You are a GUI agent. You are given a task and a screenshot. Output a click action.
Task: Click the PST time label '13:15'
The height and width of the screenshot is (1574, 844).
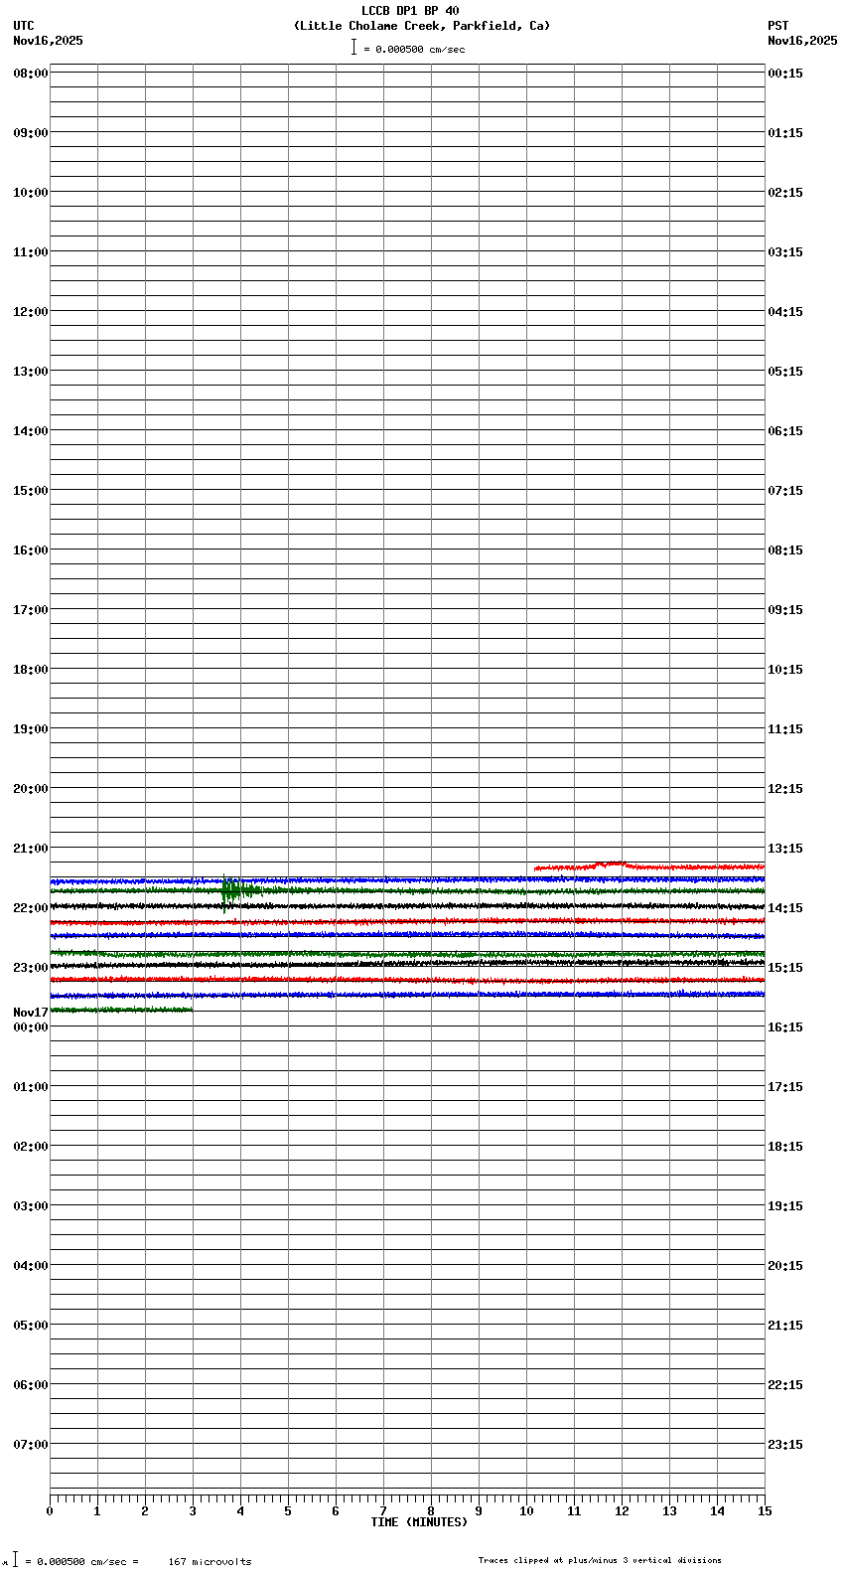785,849
